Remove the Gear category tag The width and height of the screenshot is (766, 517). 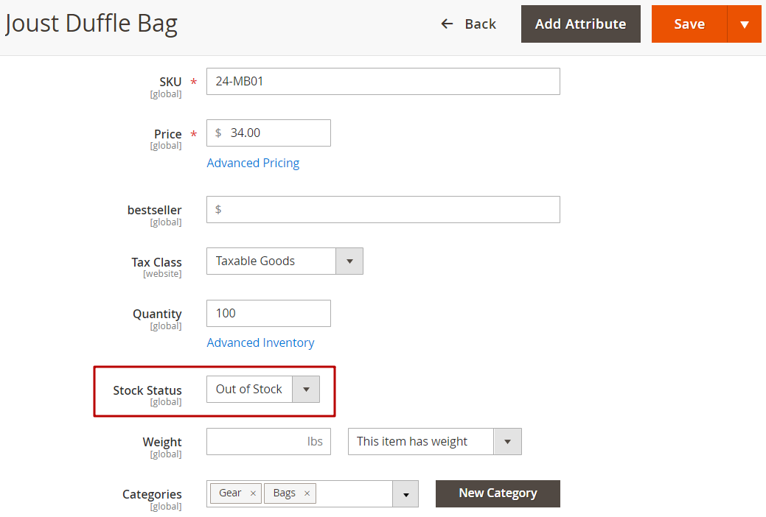click(x=253, y=493)
